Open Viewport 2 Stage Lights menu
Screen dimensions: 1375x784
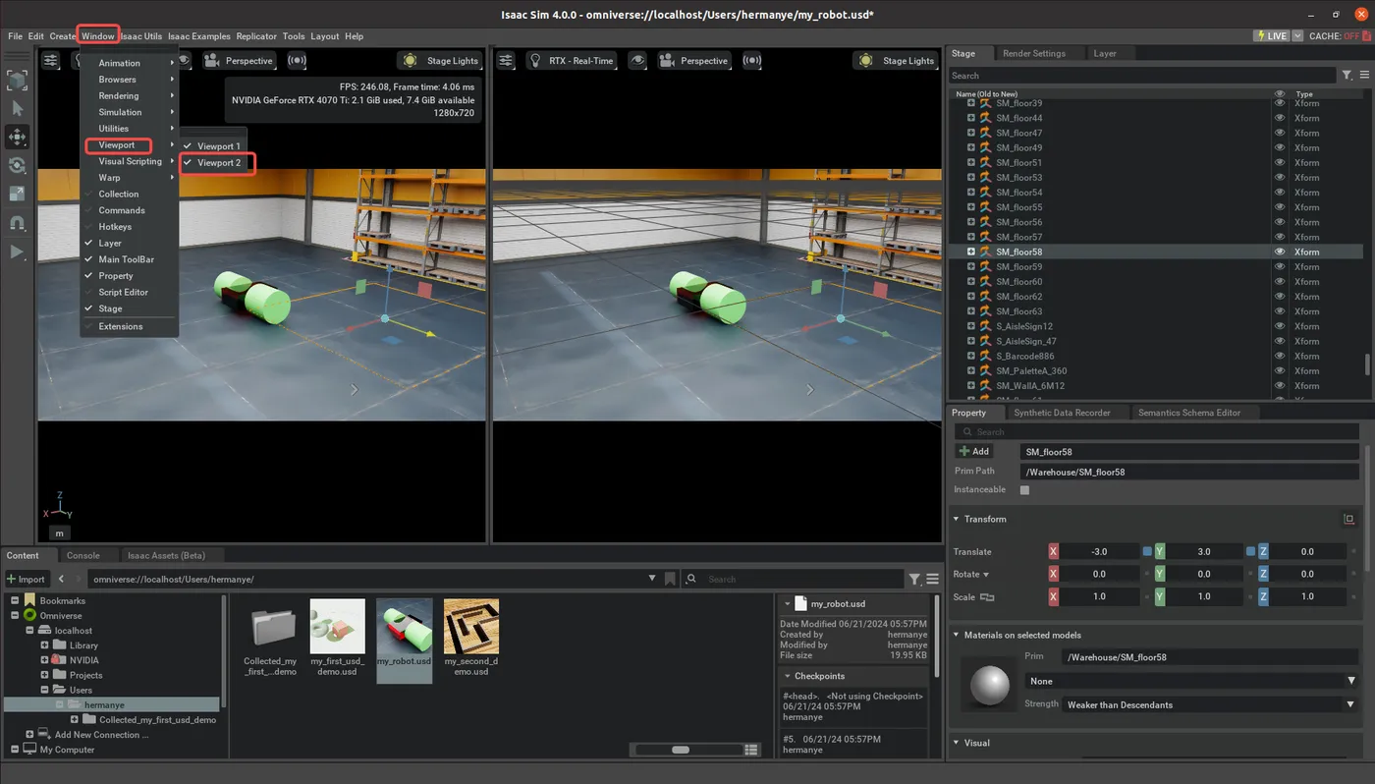[896, 60]
